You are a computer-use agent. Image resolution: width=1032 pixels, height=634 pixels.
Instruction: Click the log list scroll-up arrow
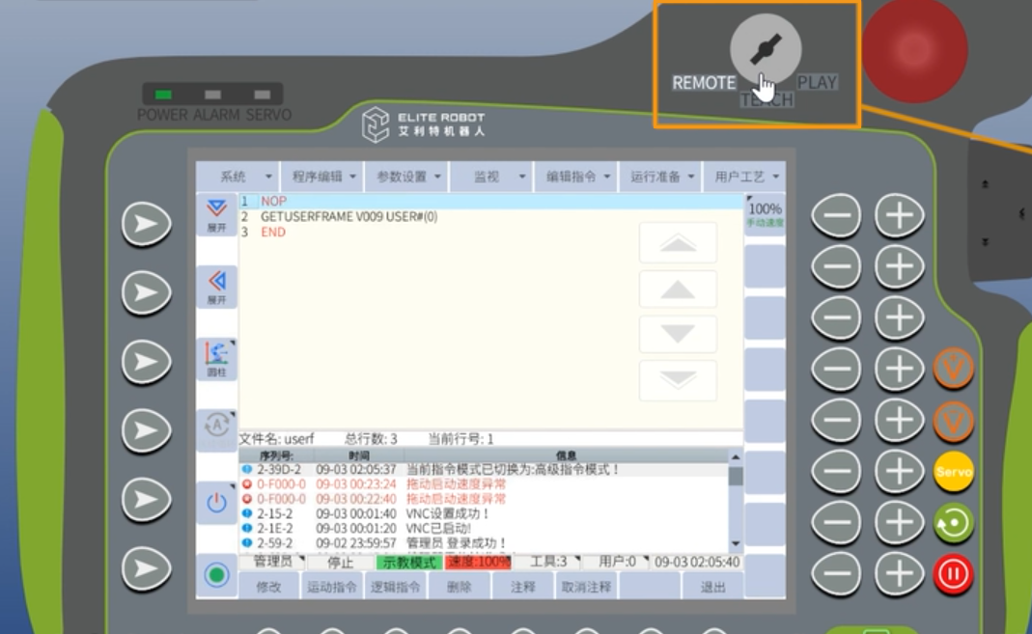[736, 456]
